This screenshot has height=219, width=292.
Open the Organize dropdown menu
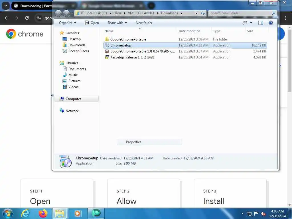(68, 23)
